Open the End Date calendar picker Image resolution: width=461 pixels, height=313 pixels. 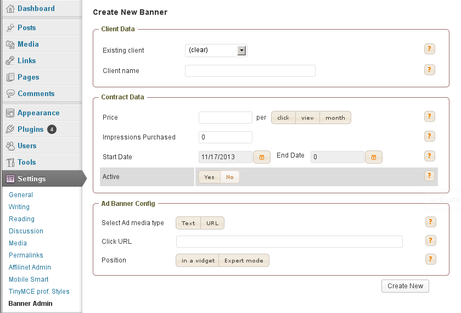(374, 157)
